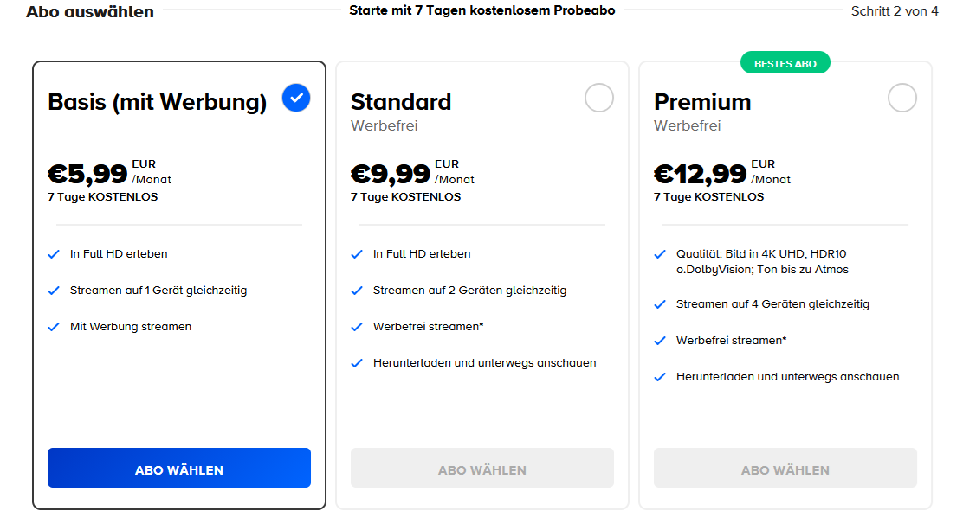This screenshot has width=963, height=511.
Task: Click the checkmark beside 'Mit Werbung streamen'
Action: 54,327
